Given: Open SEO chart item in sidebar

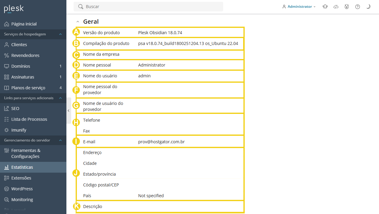Looking at the screenshot, I should 15,108.
